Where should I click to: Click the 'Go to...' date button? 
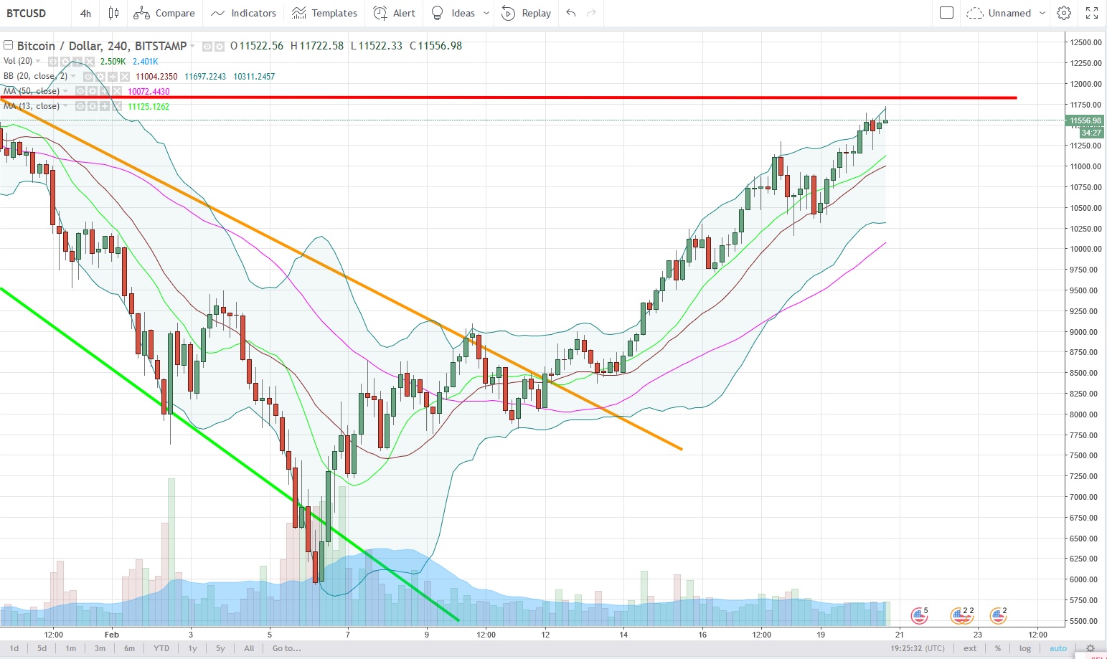tap(286, 648)
